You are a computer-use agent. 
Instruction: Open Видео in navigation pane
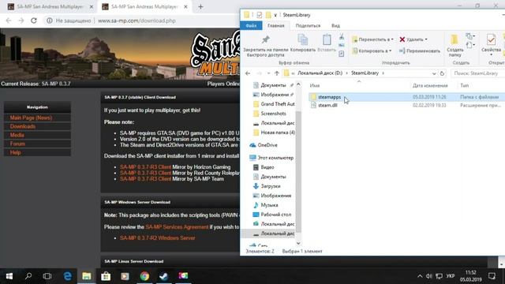264,167
